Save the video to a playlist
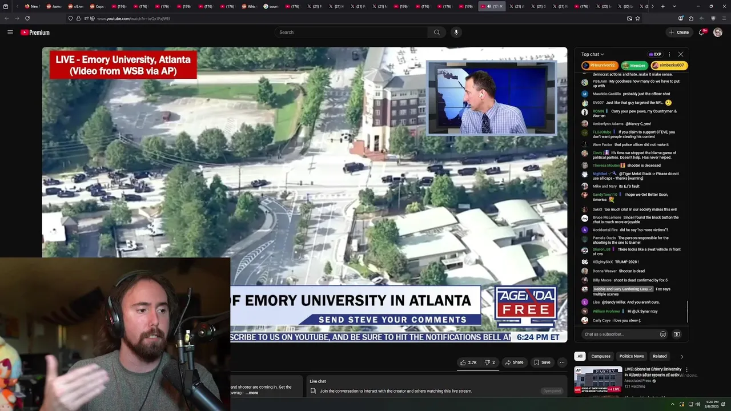This screenshot has width=731, height=411. pos(542,362)
